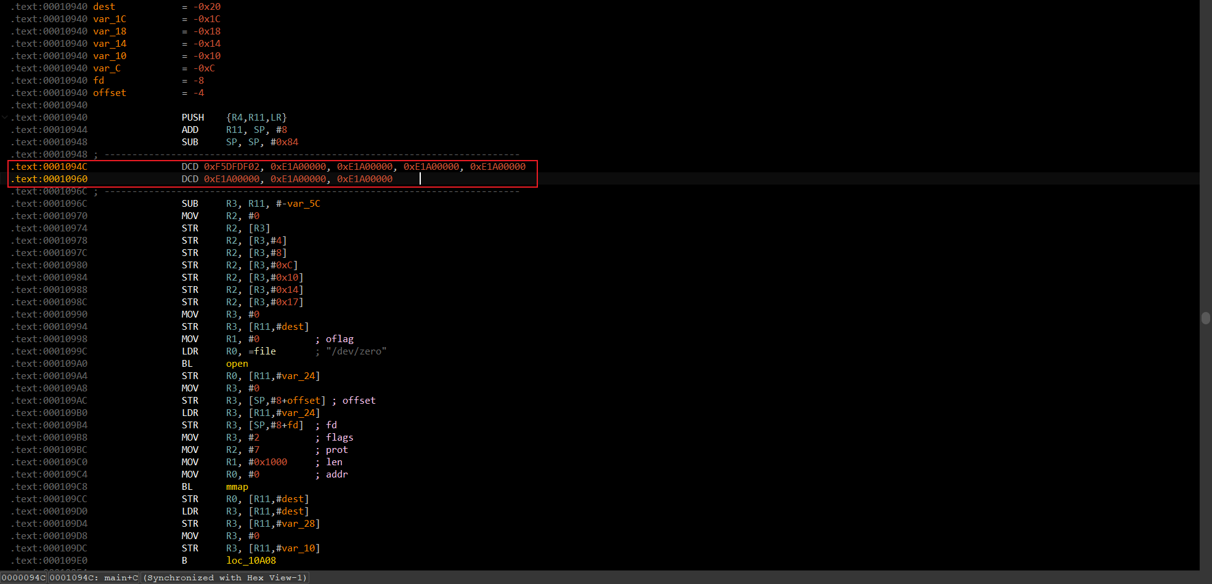Select the 'mmap' function call

pos(237,487)
